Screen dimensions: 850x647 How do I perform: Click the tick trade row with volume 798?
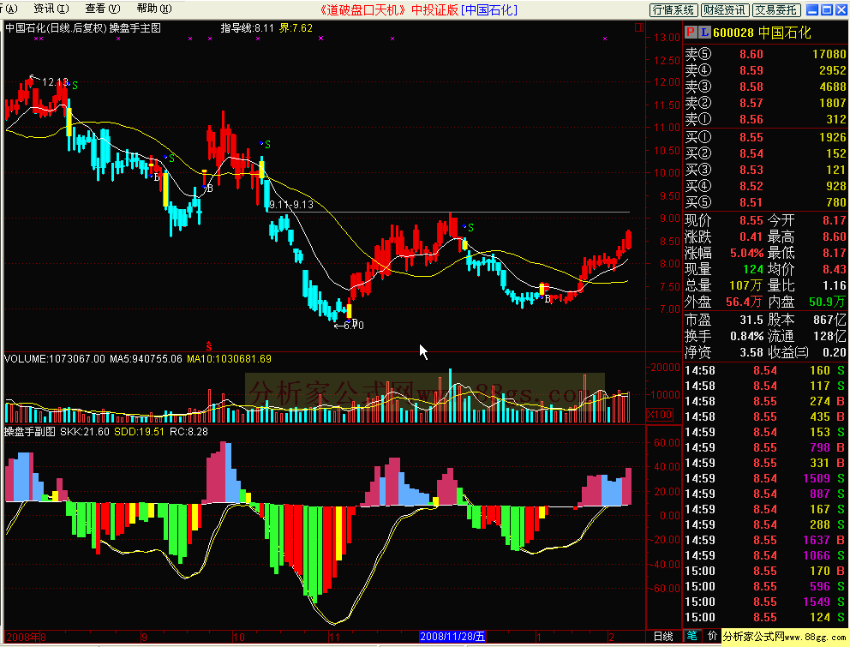(x=765, y=447)
